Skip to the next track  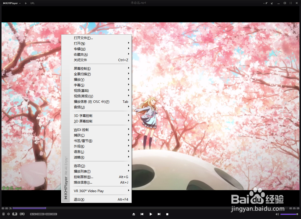coord(159,214)
